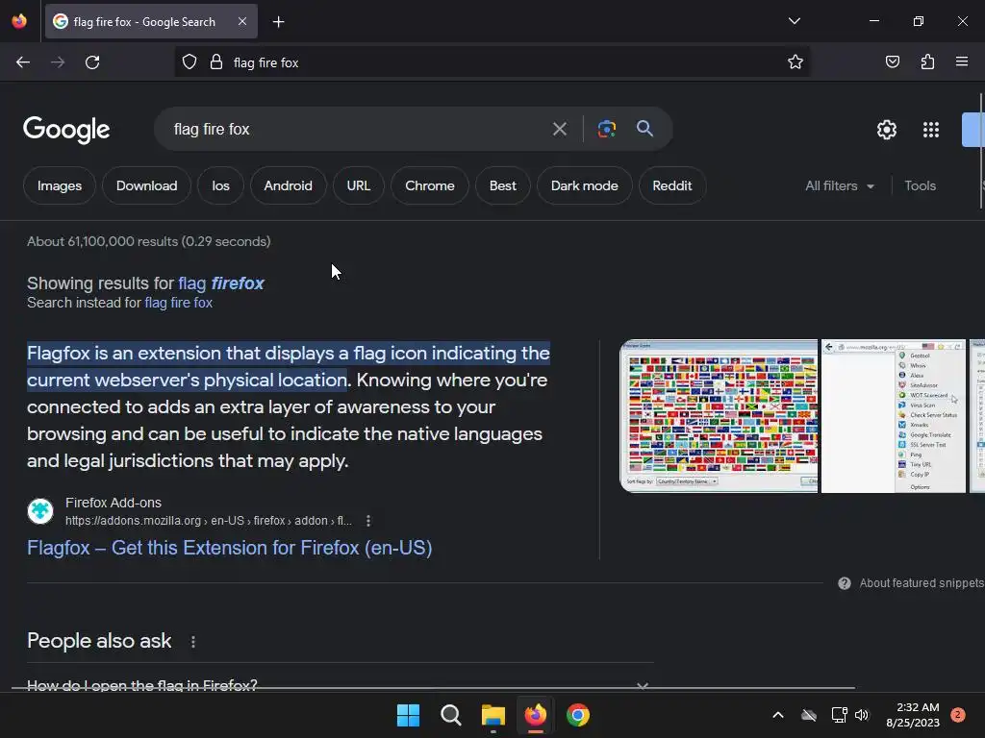Select the Reddit filter chip
This screenshot has height=738, width=985.
[672, 185]
